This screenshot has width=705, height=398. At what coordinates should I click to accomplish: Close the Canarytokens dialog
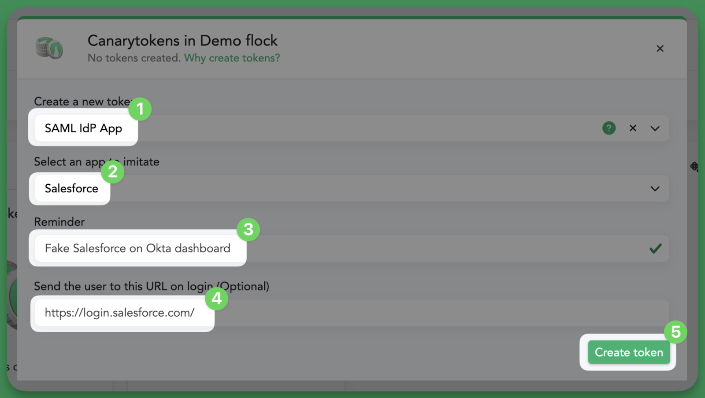pos(660,48)
